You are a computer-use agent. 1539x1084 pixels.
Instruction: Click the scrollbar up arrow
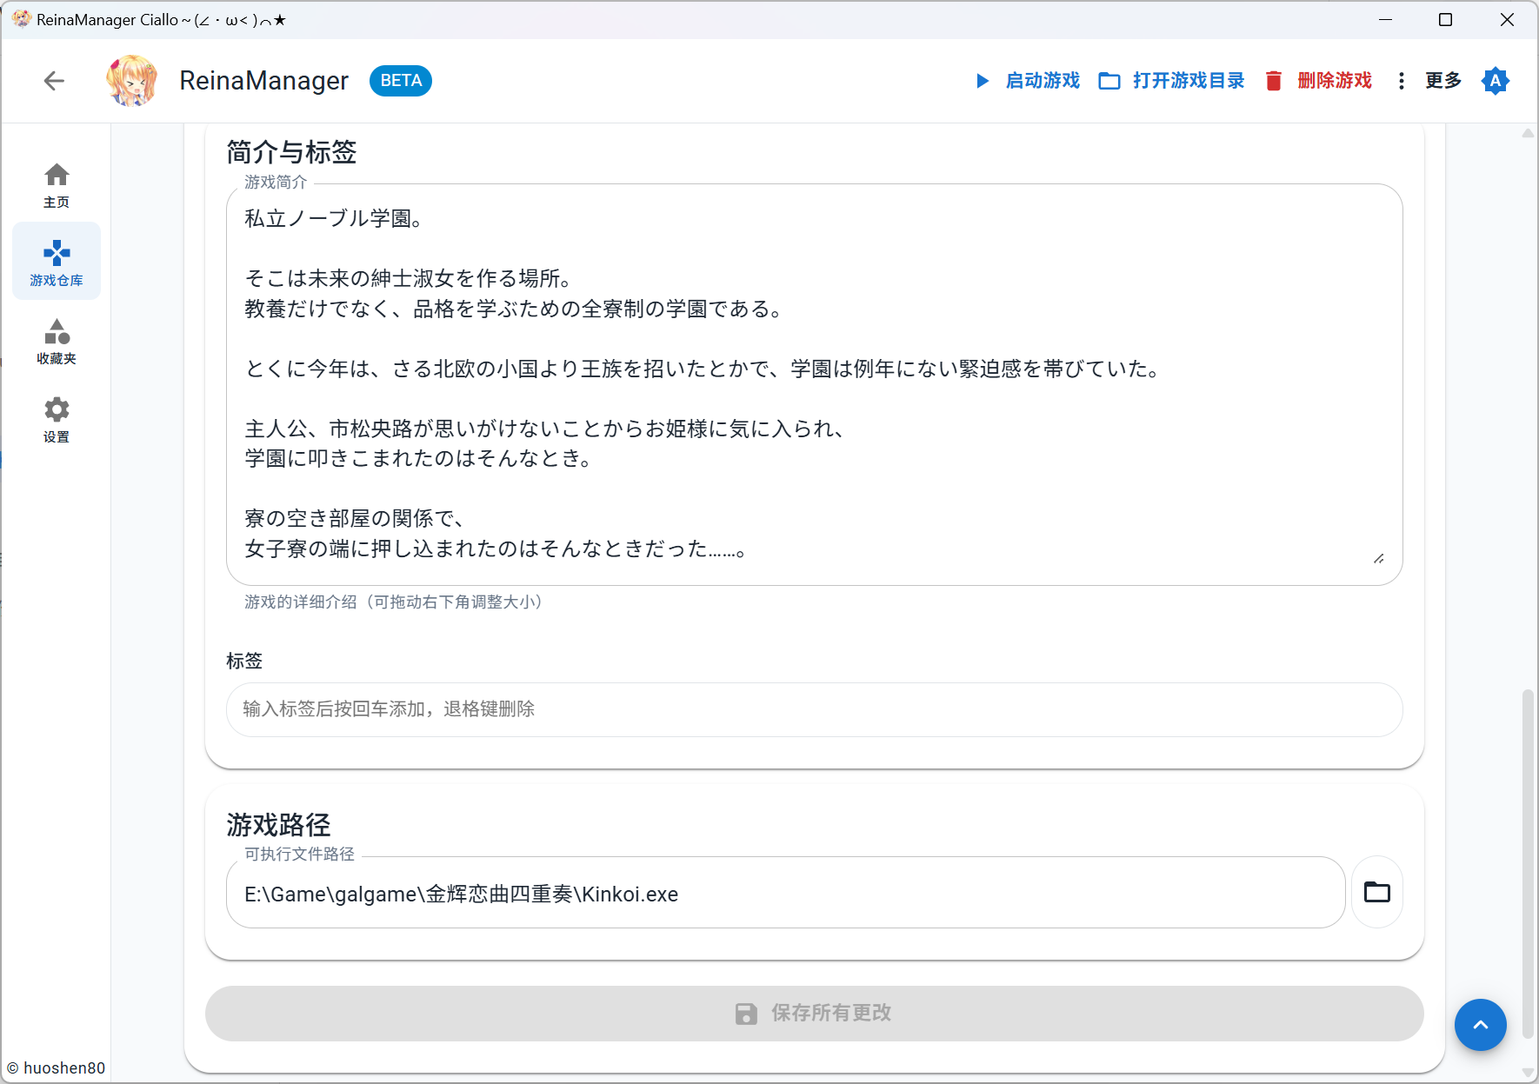(x=1528, y=133)
